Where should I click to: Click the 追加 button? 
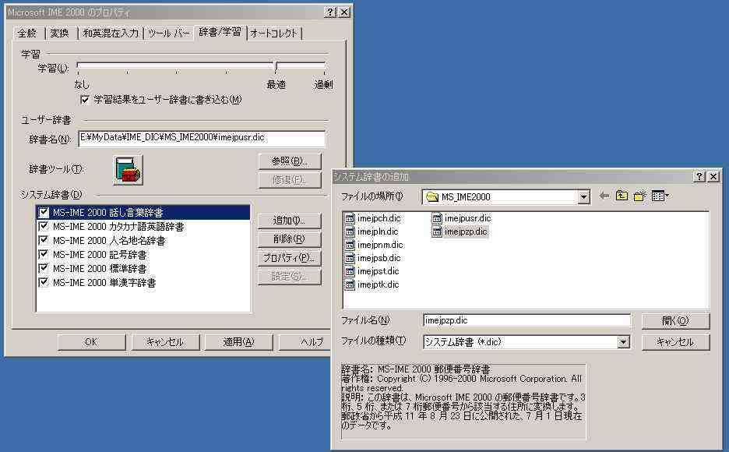290,221
